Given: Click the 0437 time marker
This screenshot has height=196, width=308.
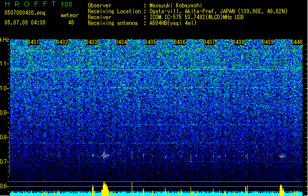Looking at the screenshot, I should 209,42.
